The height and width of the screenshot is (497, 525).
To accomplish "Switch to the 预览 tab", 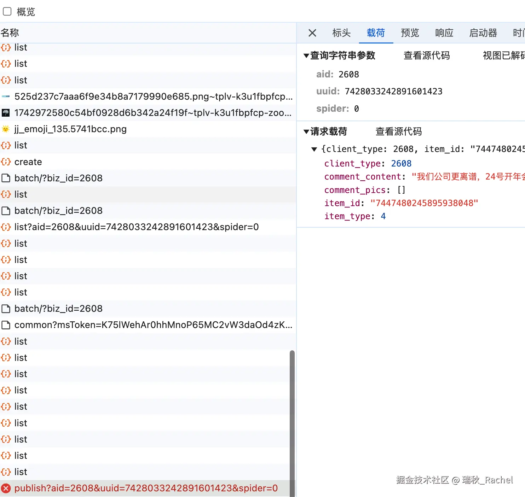I will point(410,33).
